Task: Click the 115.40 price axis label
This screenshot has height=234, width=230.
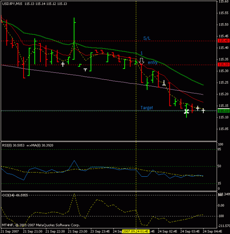Action: [x=223, y=48]
